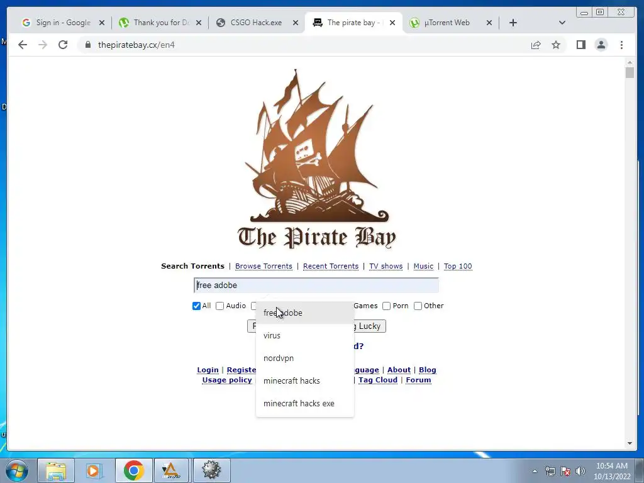Choose the 'virus' autocomplete suggestion
The height and width of the screenshot is (483, 644).
click(x=305, y=336)
